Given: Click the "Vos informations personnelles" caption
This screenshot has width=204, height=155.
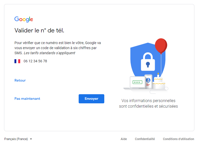Looking at the screenshot, I should pyautogui.click(x=148, y=101).
